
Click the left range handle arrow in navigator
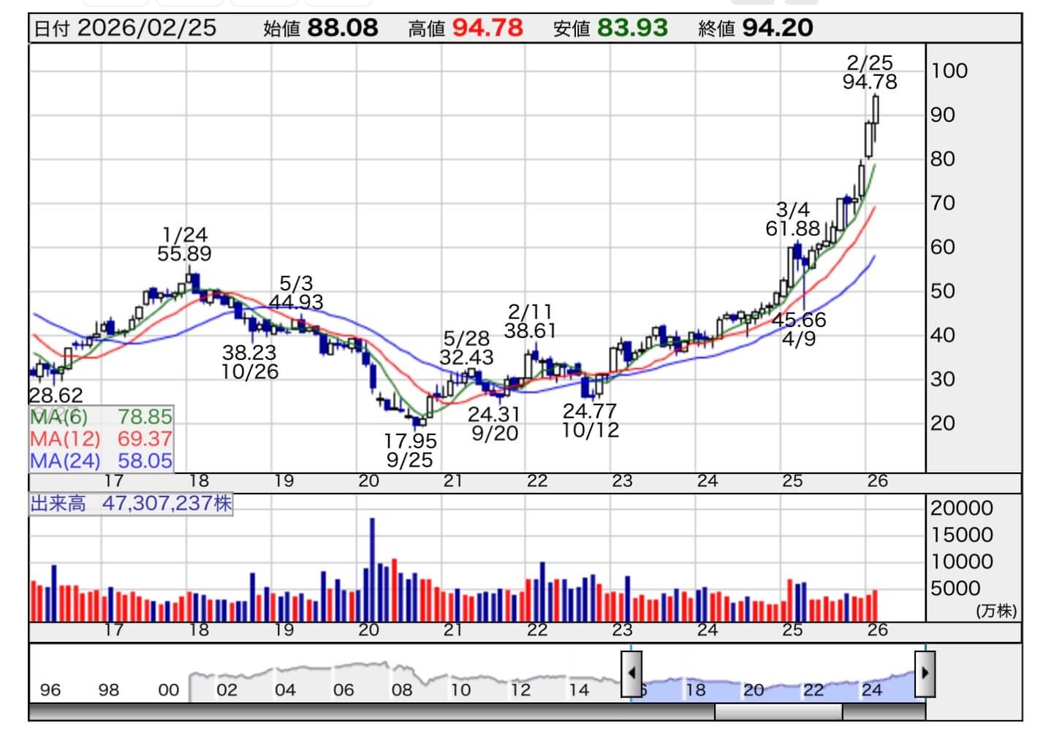(632, 673)
